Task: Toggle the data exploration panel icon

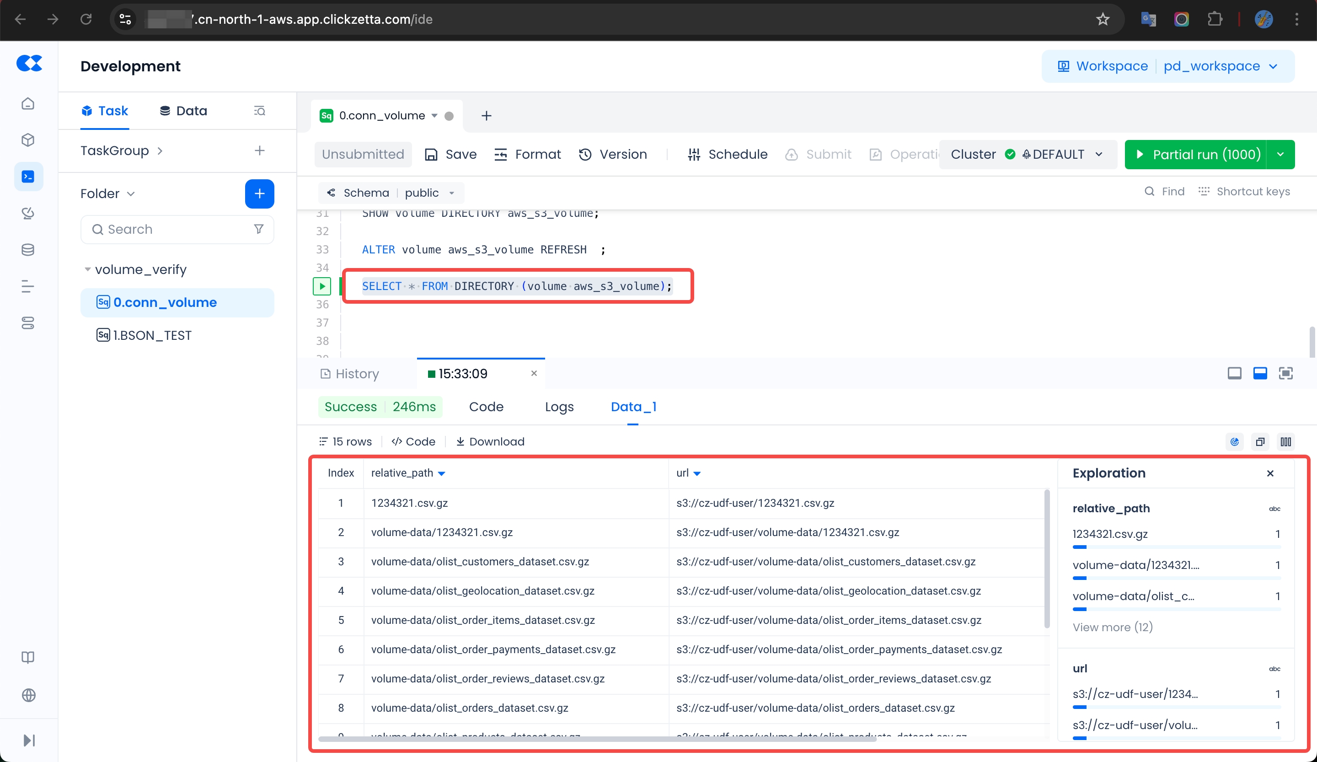Action: 1234,442
